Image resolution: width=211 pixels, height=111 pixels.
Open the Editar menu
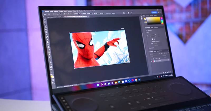51,11
